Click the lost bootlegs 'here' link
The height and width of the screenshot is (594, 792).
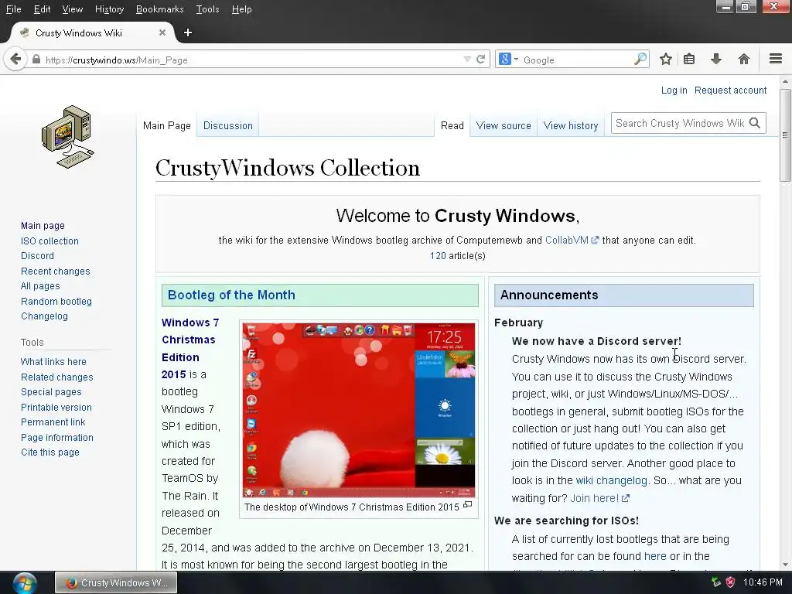(x=655, y=556)
